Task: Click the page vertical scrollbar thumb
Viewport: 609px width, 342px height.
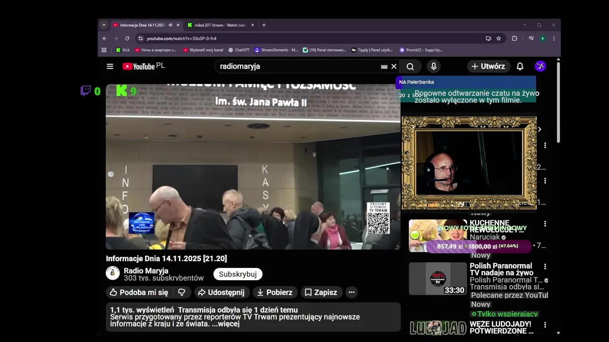Action: 559,102
